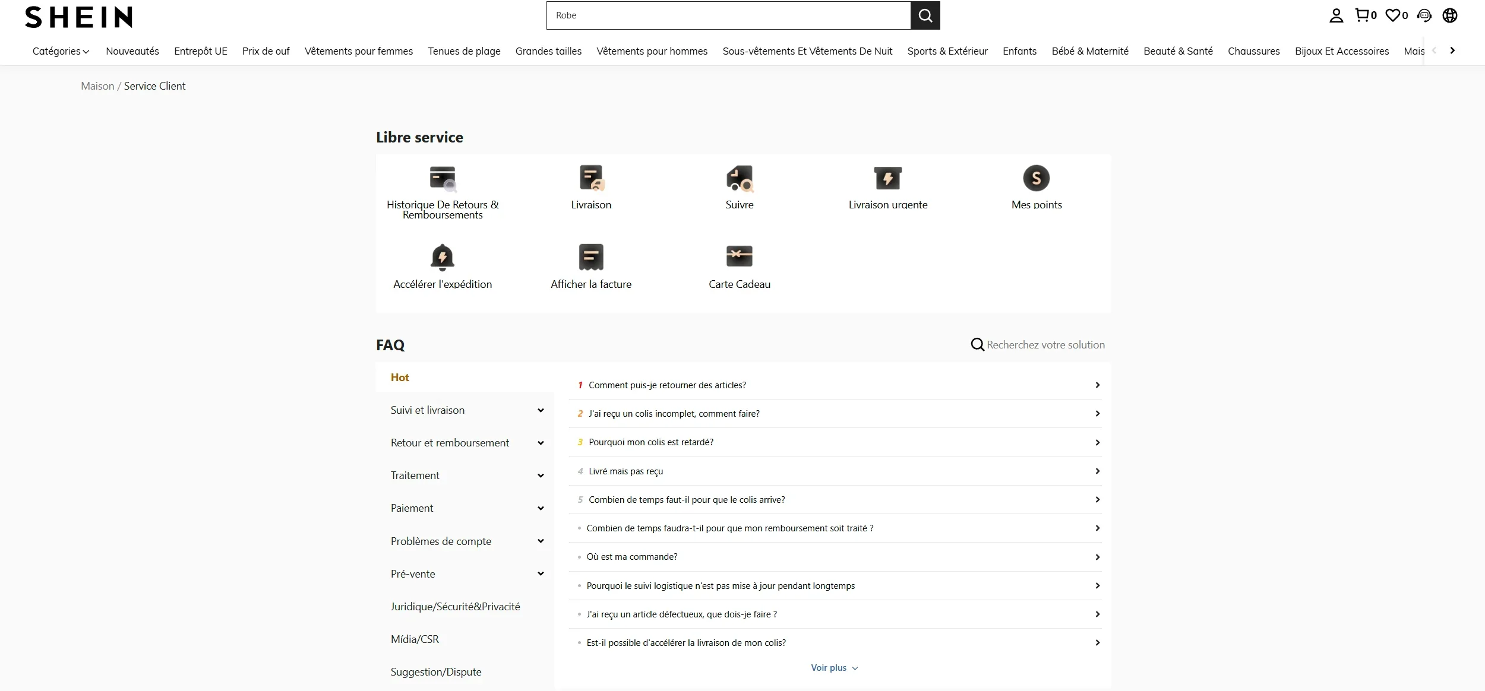Image resolution: width=1485 pixels, height=691 pixels.
Task: Click the navigation bar left arrow
Action: 1434,50
